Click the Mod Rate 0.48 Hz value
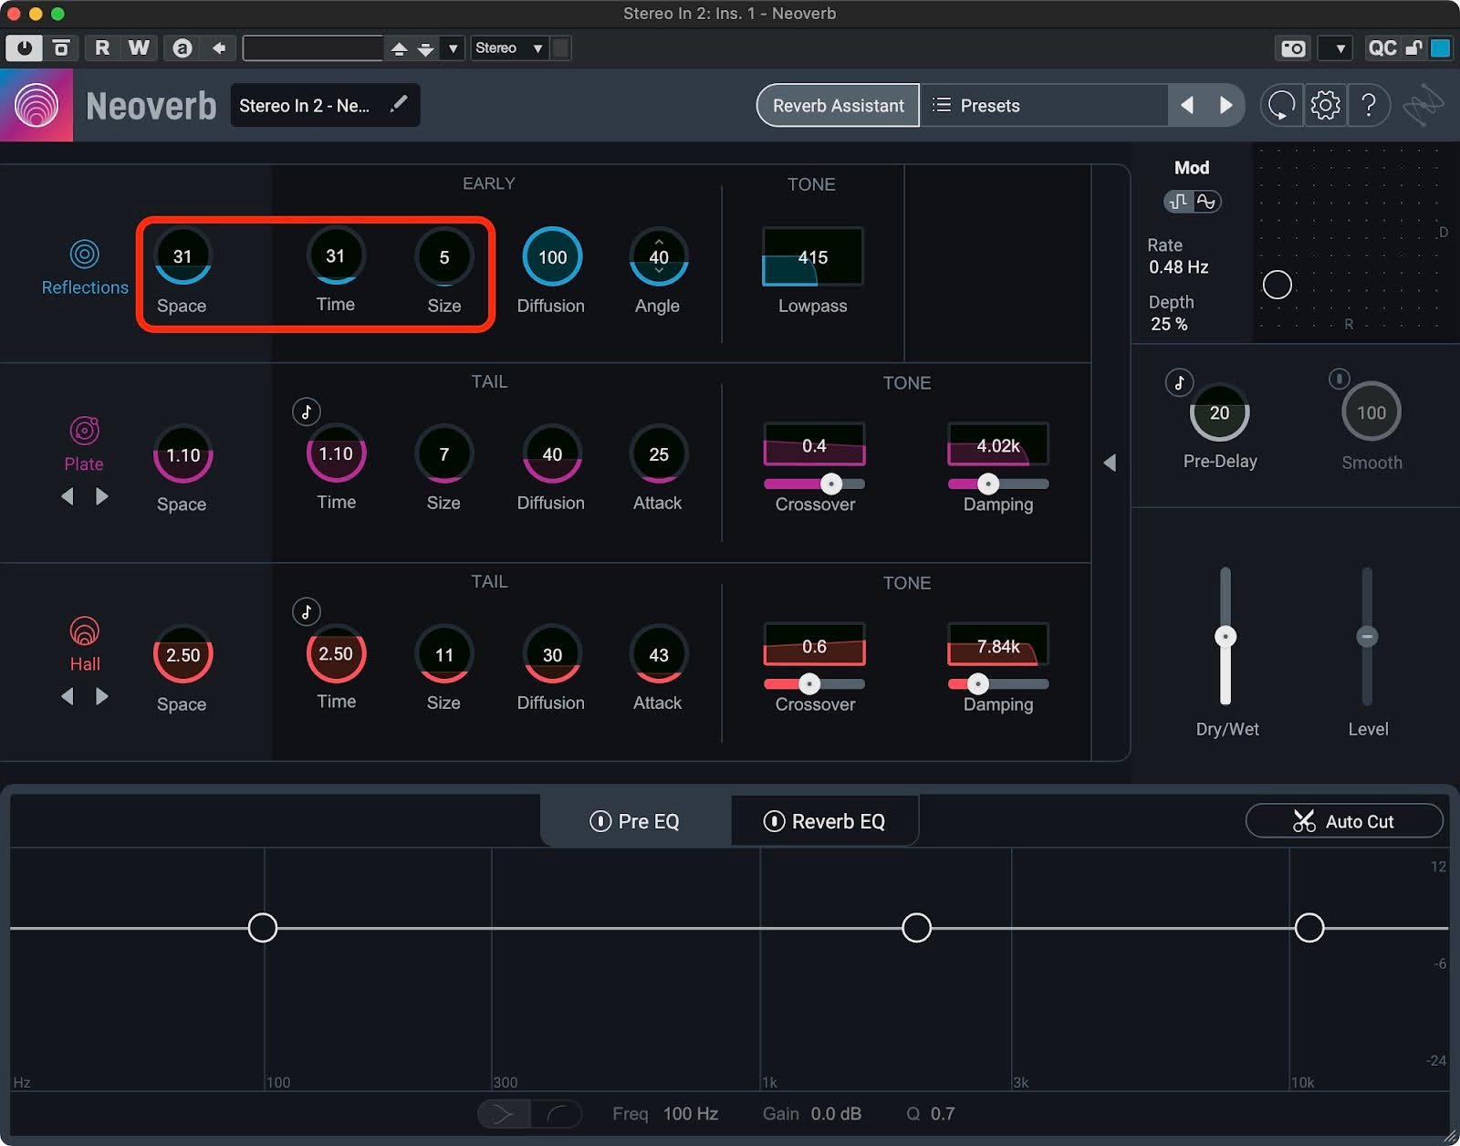This screenshot has height=1146, width=1460. pyautogui.click(x=1178, y=267)
